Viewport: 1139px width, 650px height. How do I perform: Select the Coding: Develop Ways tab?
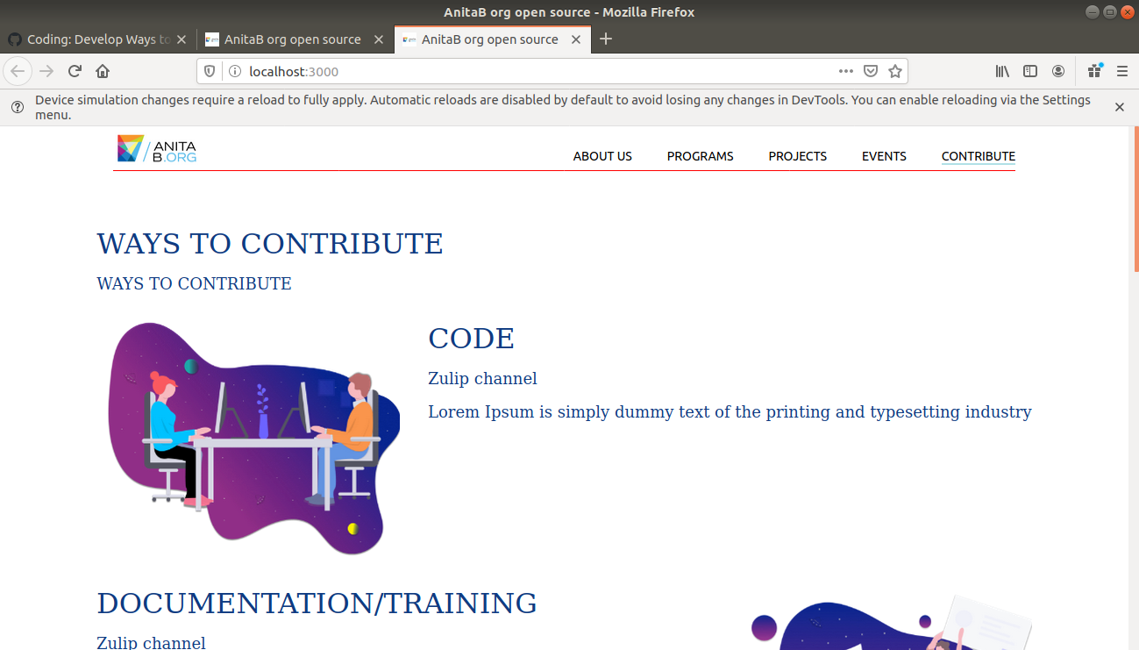pos(96,39)
